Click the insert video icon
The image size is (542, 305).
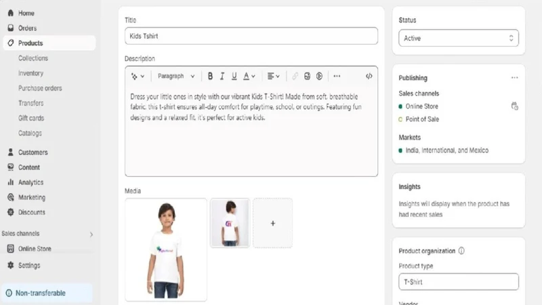[x=319, y=76]
